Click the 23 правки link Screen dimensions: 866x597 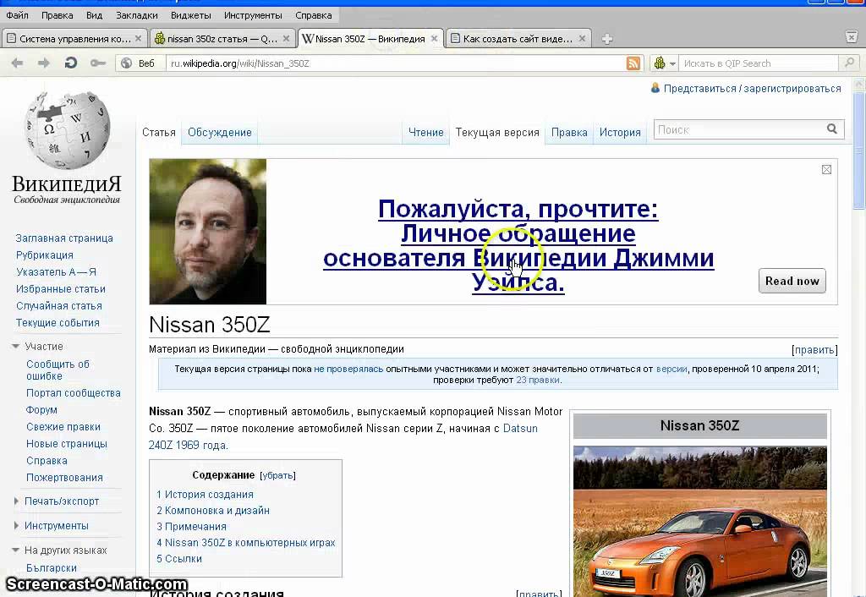coord(537,380)
